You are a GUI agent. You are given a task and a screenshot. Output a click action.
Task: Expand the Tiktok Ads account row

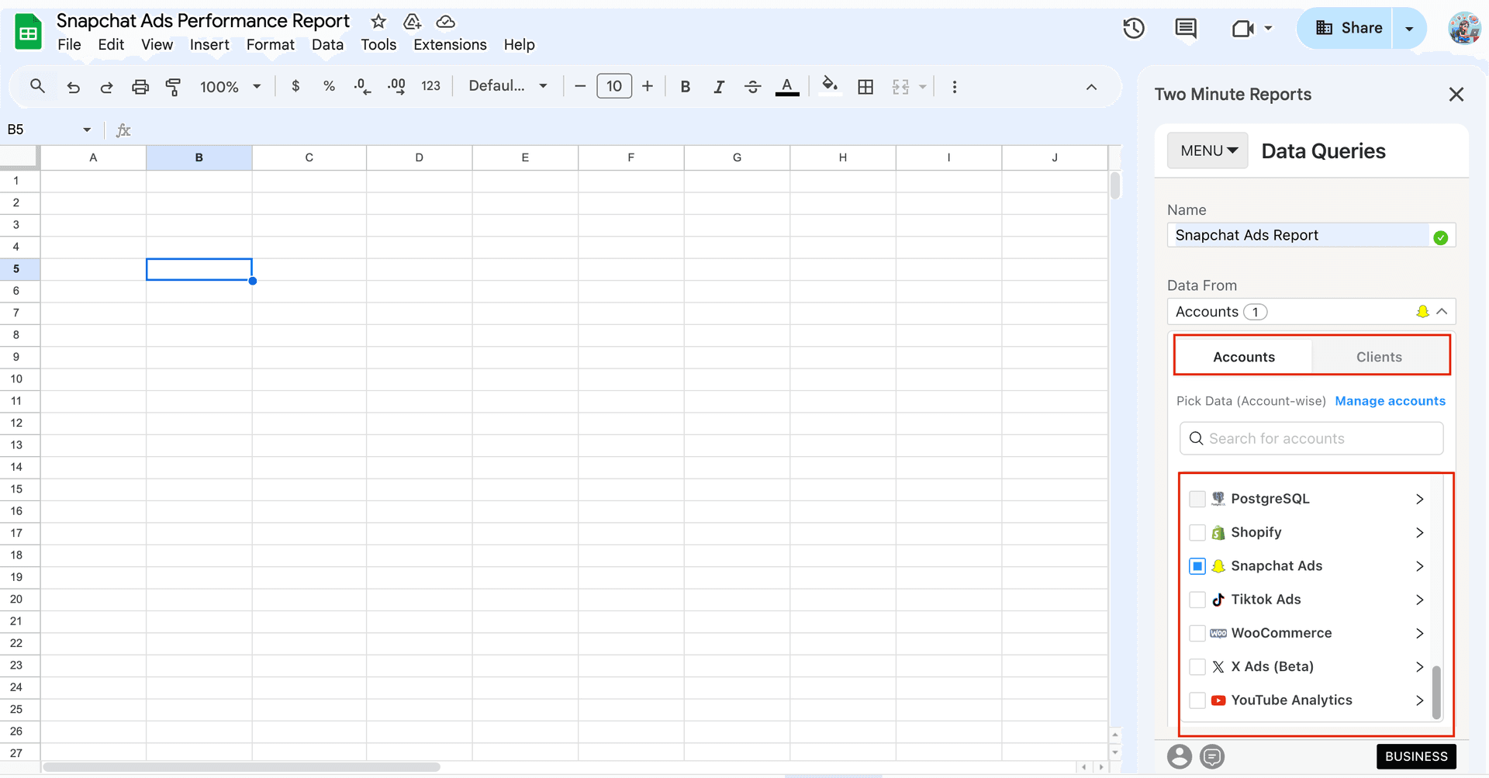(x=1420, y=600)
